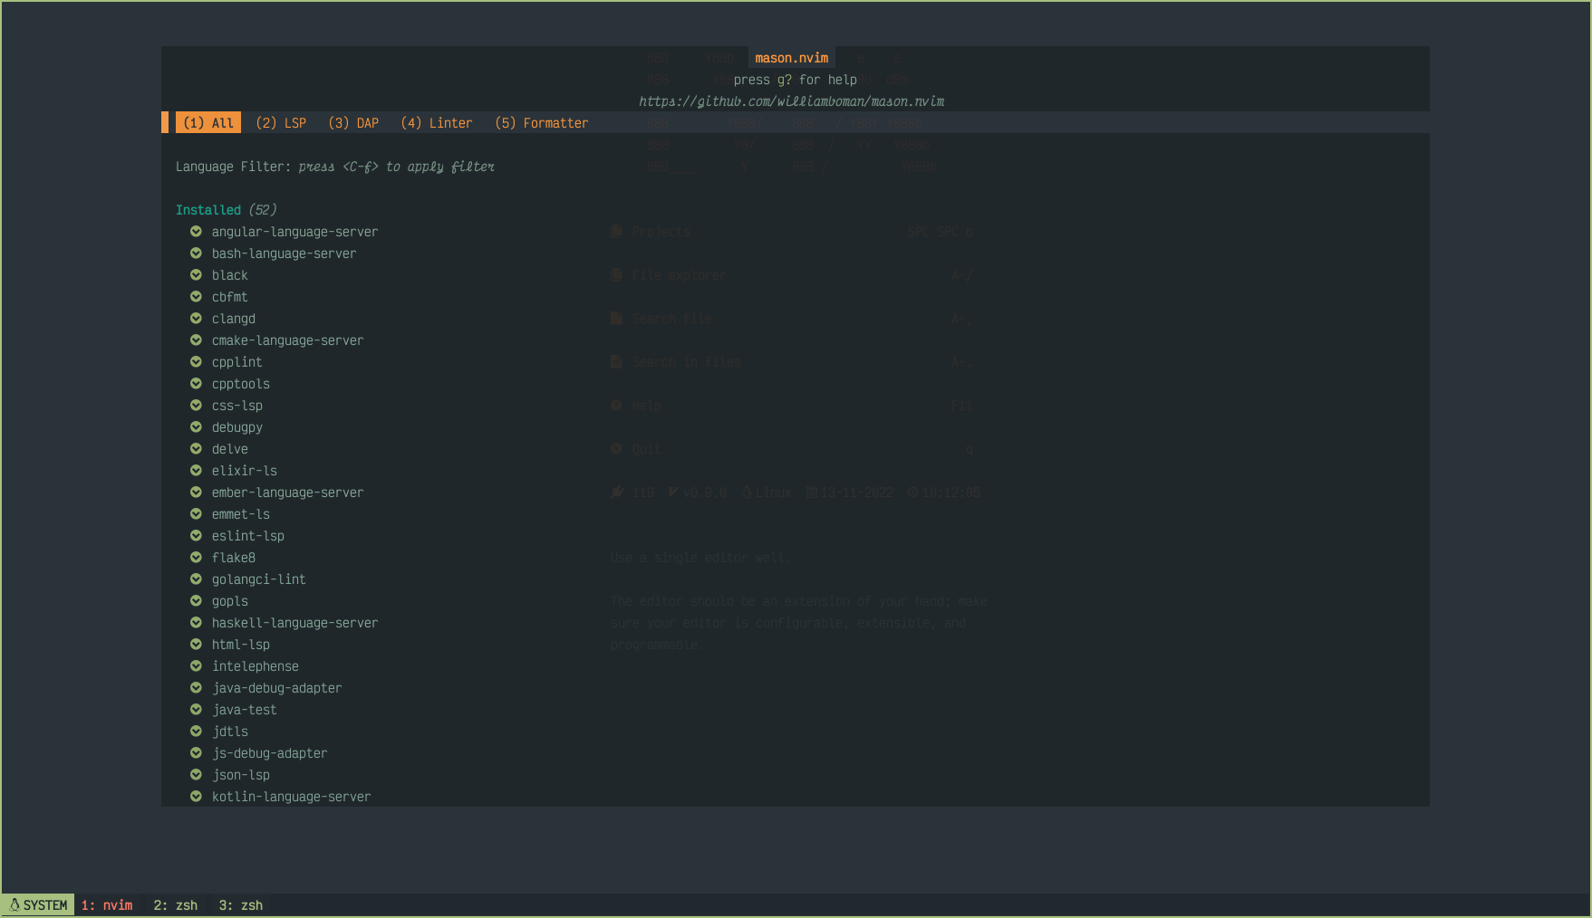The width and height of the screenshot is (1592, 918).
Task: Click the check icon next to emmet-ls
Action: pos(196,514)
